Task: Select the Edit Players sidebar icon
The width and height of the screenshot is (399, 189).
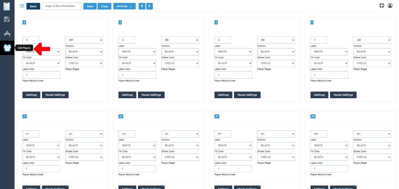Action: click(x=7, y=48)
